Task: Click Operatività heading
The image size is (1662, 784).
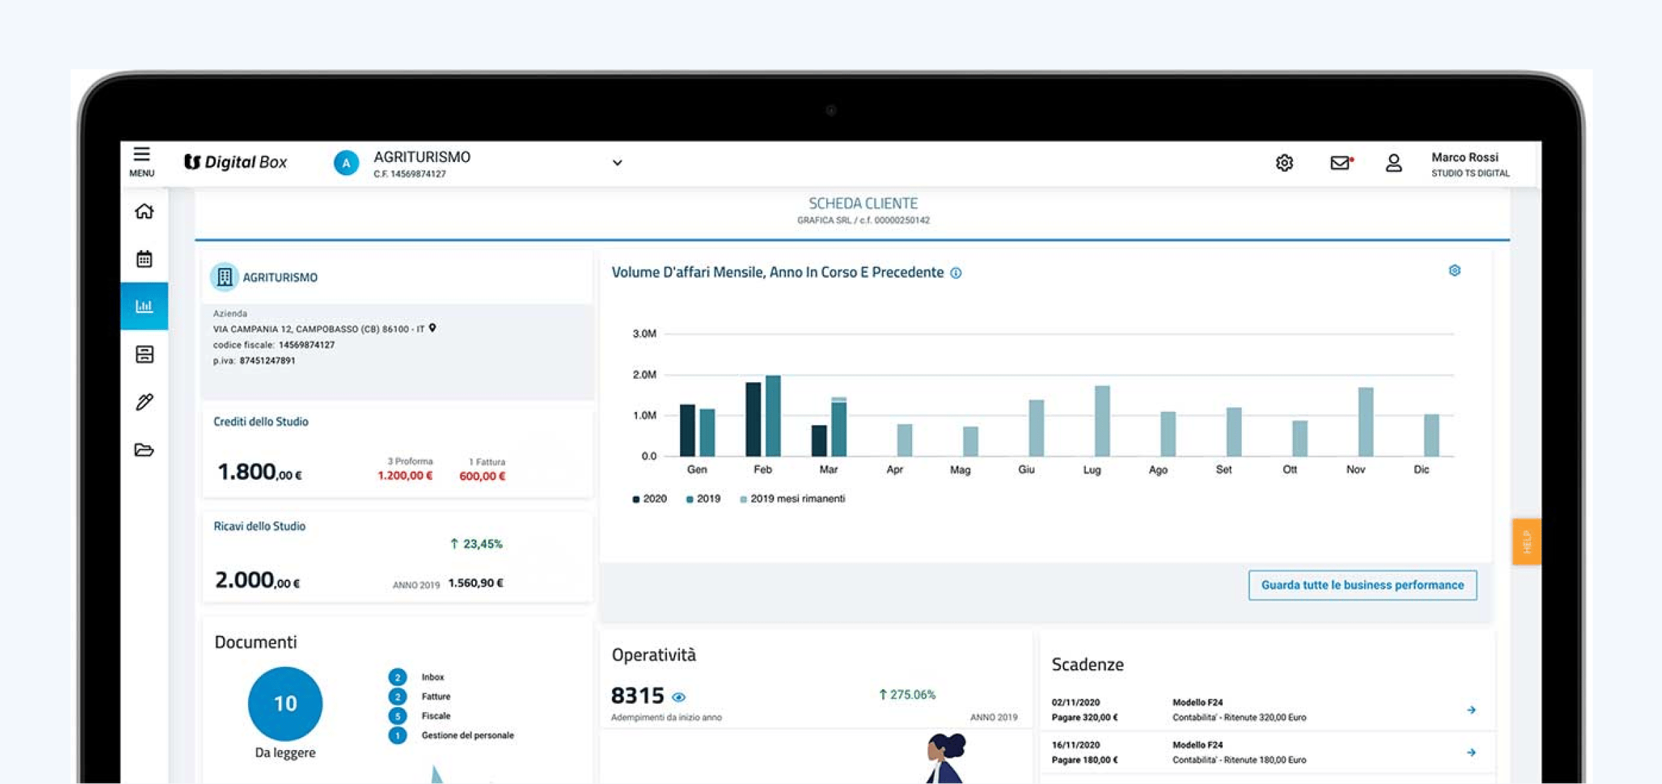Action: [x=654, y=654]
